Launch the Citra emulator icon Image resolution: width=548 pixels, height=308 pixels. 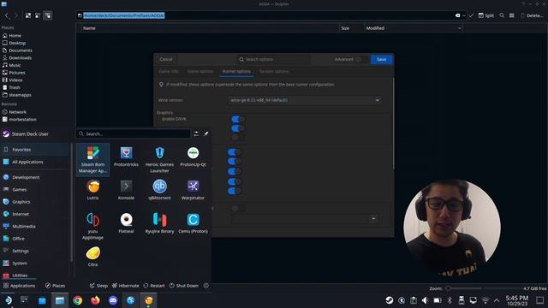(x=92, y=257)
